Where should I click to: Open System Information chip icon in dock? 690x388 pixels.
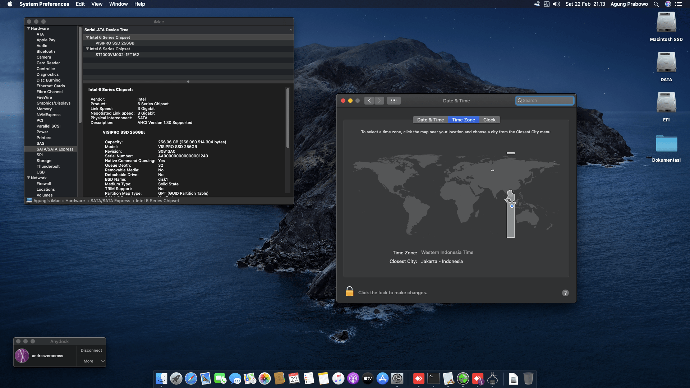pos(492,378)
